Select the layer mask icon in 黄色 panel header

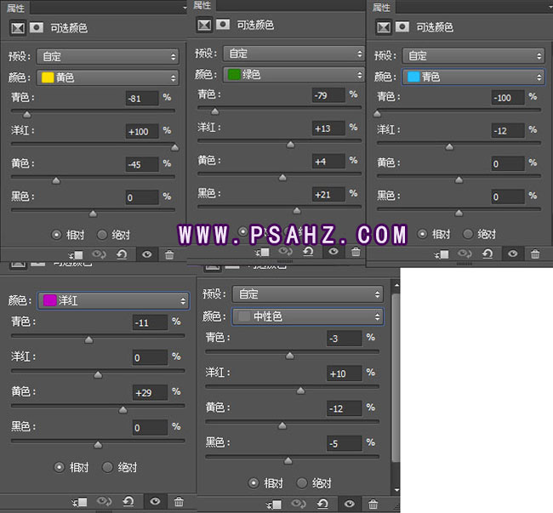click(37, 28)
